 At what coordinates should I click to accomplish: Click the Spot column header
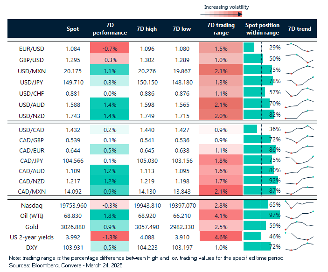point(72,29)
